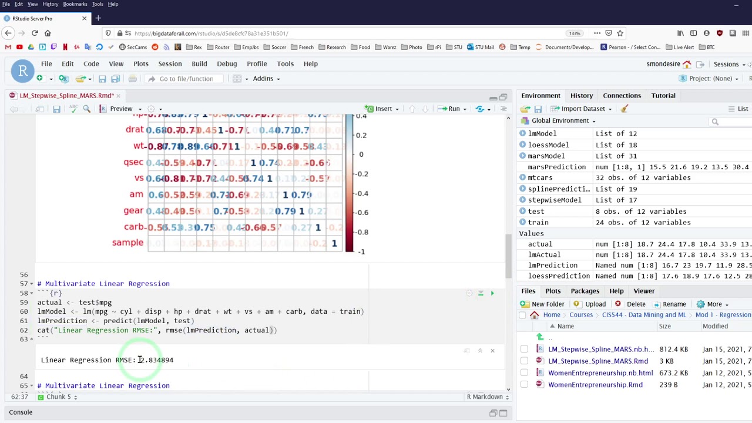Open find and replace magnifier
Image resolution: width=752 pixels, height=423 pixels.
coord(87,109)
